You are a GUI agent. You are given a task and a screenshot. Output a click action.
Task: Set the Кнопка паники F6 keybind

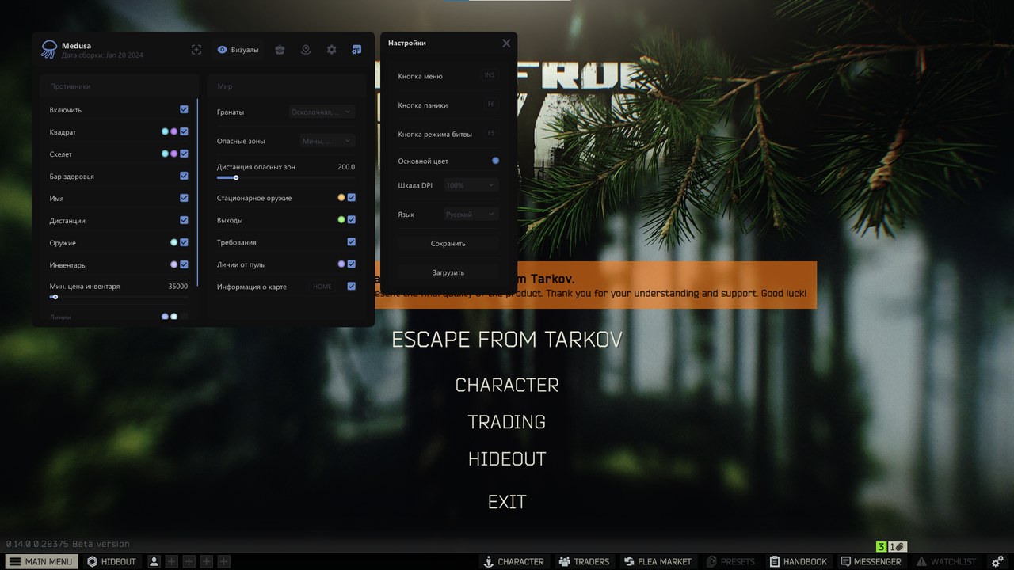pyautogui.click(x=491, y=104)
